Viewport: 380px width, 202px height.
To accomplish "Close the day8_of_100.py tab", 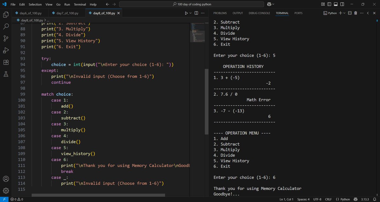I will (x=118, y=13).
